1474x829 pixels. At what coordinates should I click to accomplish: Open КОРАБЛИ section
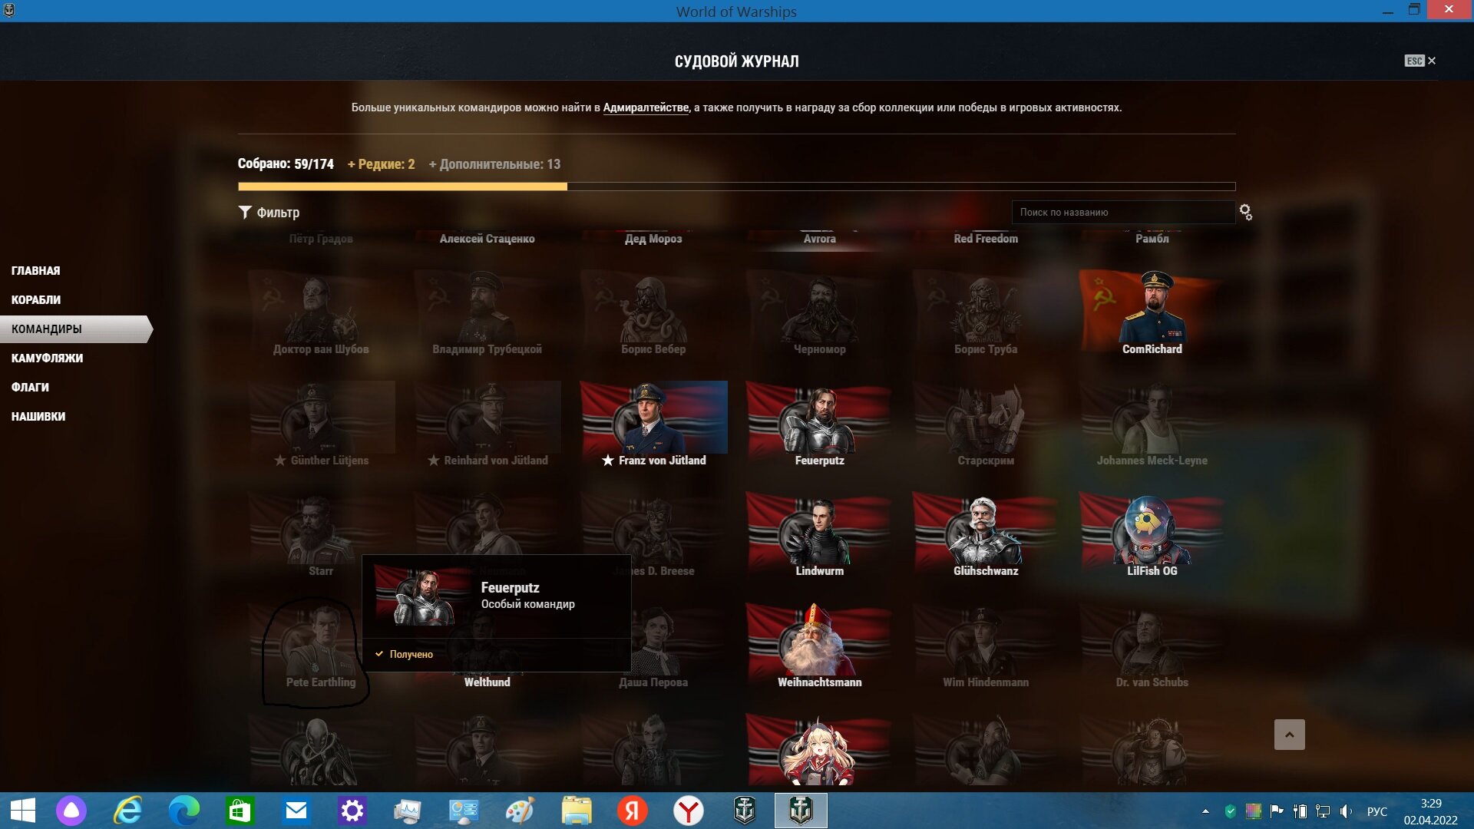[35, 299]
